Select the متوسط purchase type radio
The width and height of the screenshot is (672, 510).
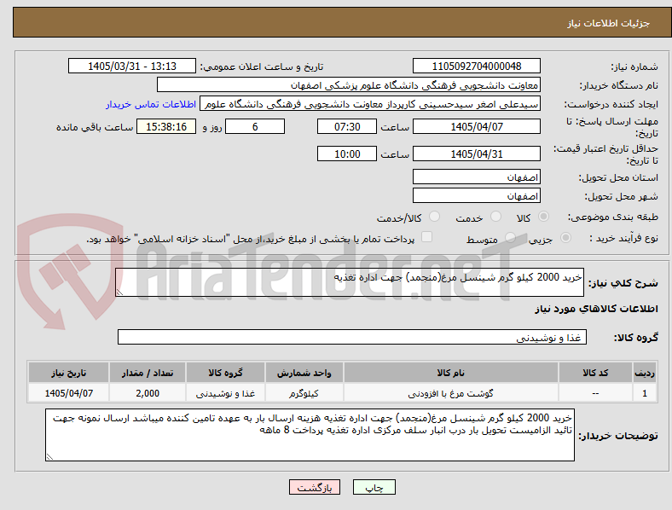tap(511, 238)
